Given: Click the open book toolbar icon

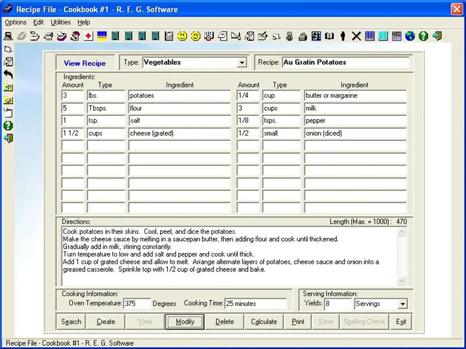Looking at the screenshot, I should click(329, 36).
